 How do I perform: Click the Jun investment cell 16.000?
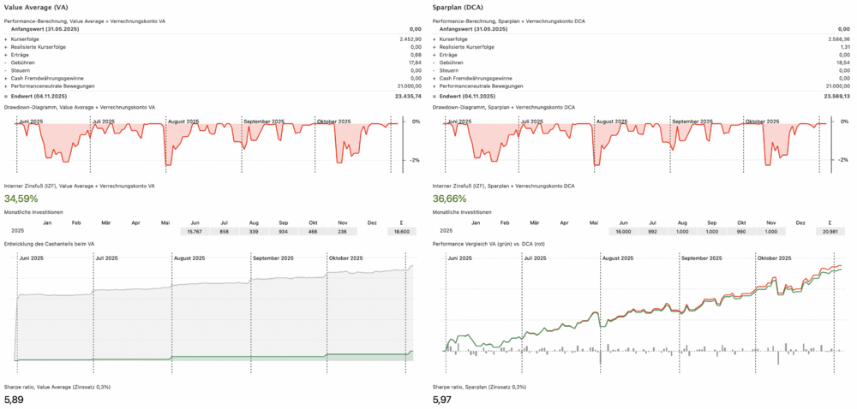[622, 231]
